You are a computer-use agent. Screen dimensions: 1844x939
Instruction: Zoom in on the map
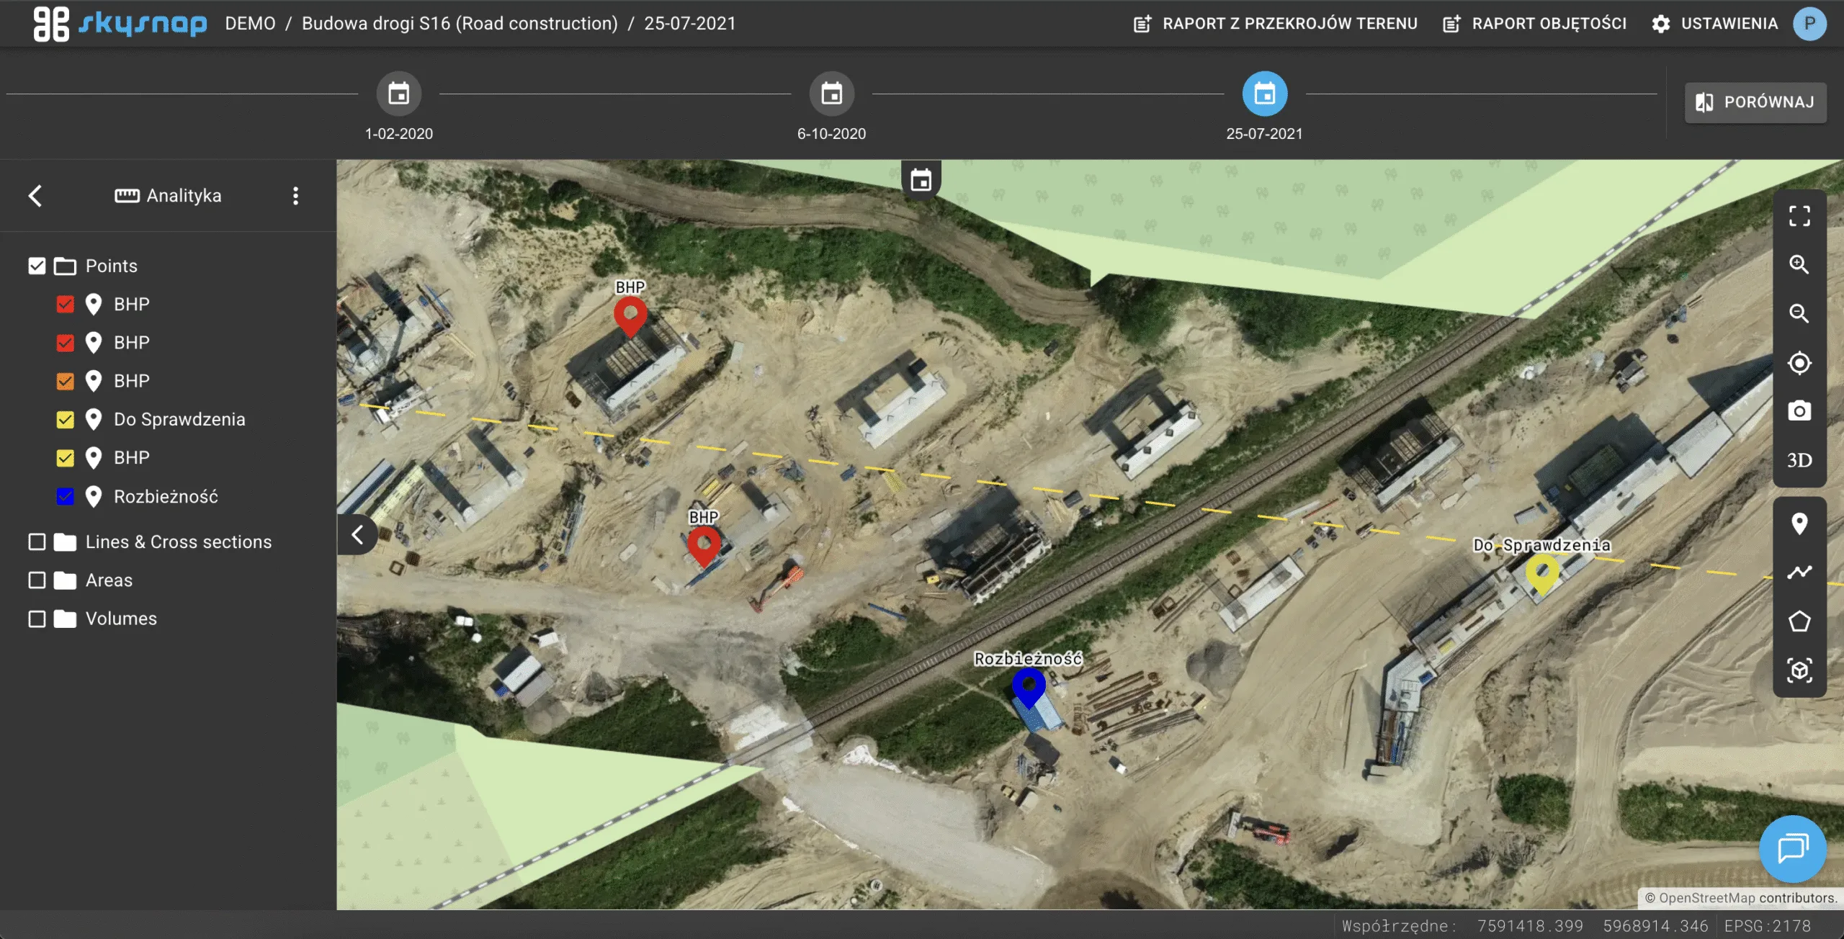1799,264
